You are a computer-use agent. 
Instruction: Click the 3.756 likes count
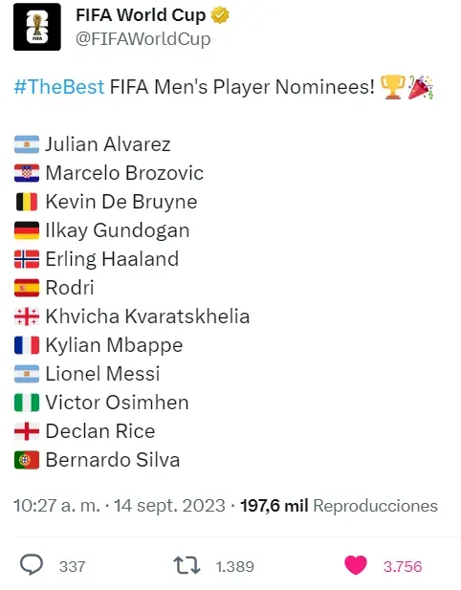[x=403, y=566]
